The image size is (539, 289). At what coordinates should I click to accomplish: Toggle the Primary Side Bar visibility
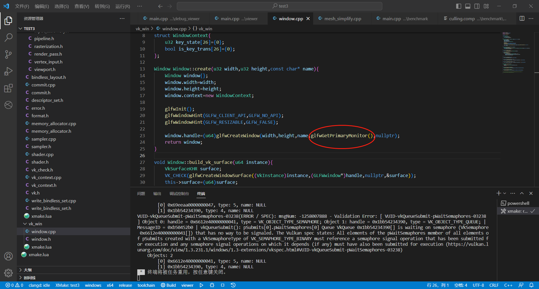click(458, 6)
